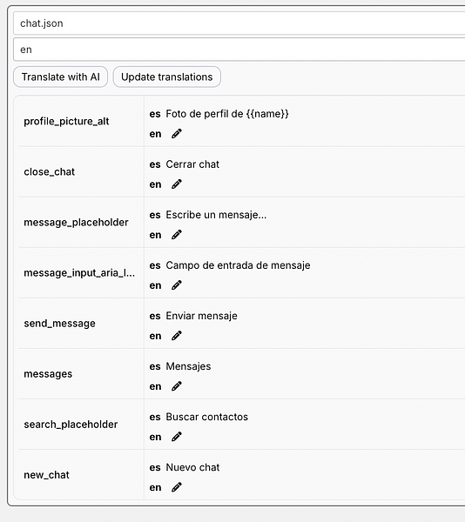Click the Translate with AI button
This screenshot has height=522, width=465.
pos(61,77)
